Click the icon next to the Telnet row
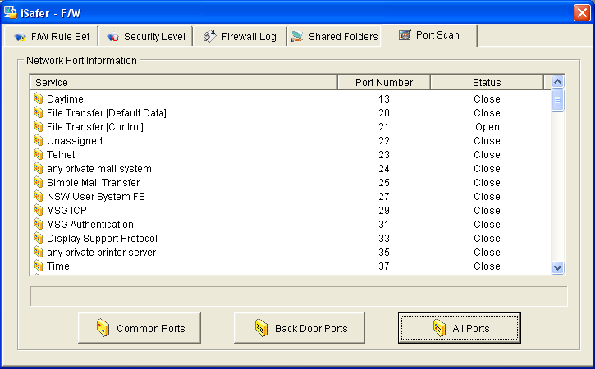This screenshot has height=369, width=595. (39, 155)
